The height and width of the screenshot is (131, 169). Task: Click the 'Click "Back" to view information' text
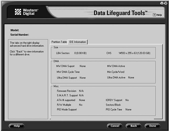click(x=27, y=51)
